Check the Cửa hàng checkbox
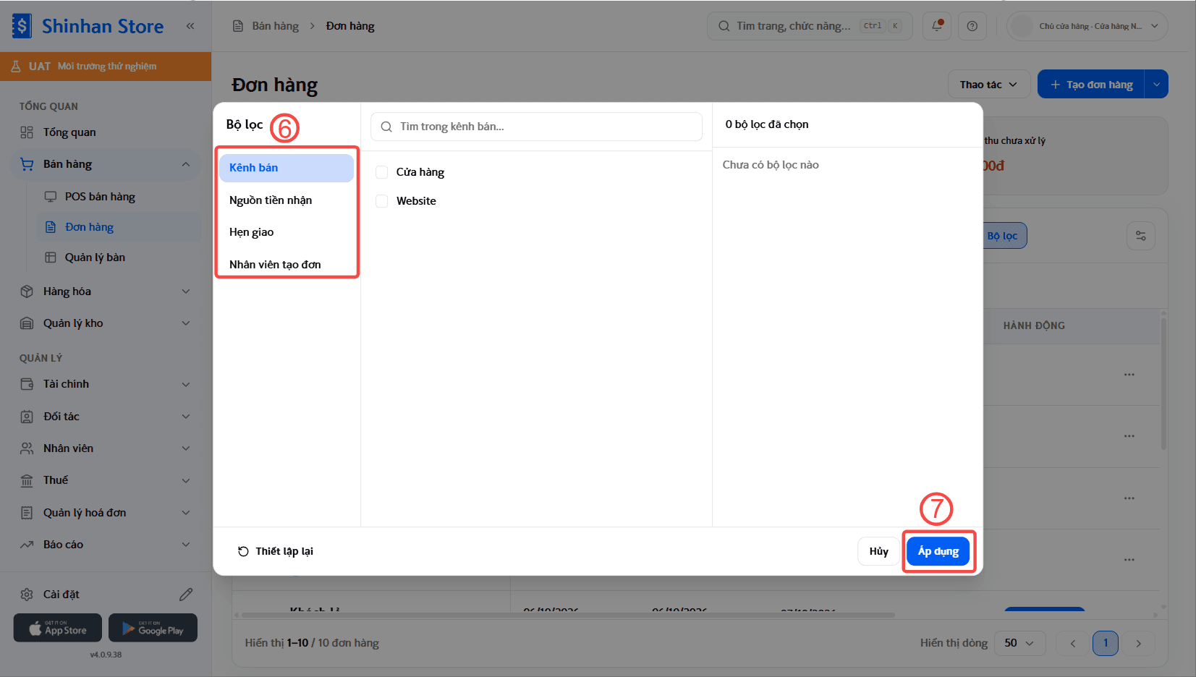The height and width of the screenshot is (677, 1196). (382, 172)
